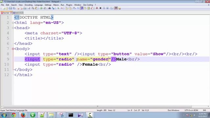This screenshot has height=118, width=210.
Task: Open the File menu
Action: [x=2, y=5]
